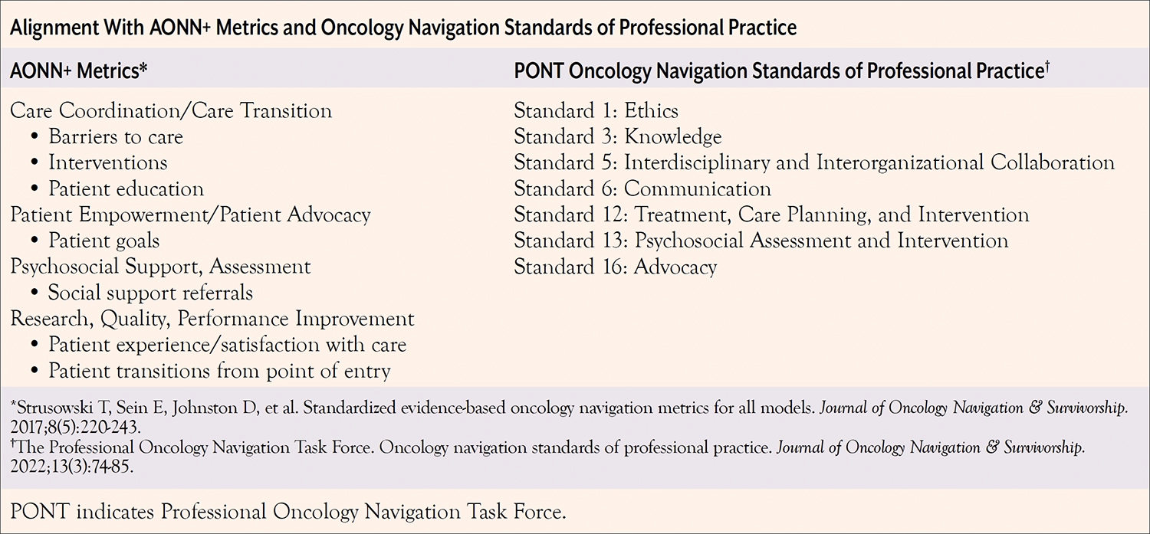Screen dimensions: 1150x534
Task: Click "Psychosocial Support, Assessment" heading
Action: 160,267
